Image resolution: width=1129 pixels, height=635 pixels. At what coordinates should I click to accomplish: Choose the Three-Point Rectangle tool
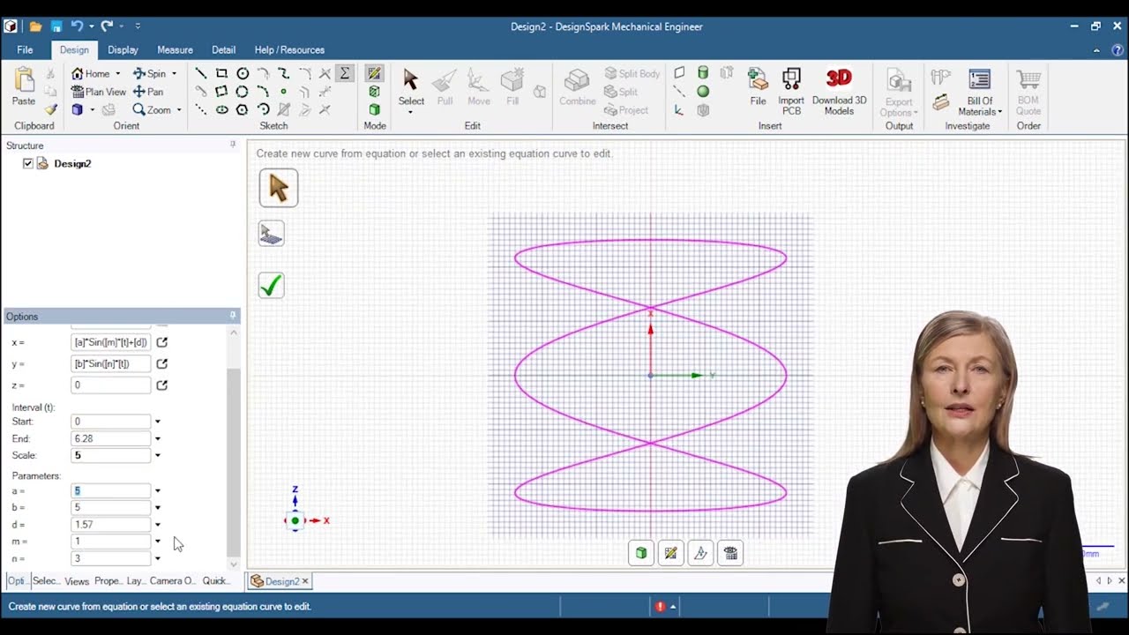(x=221, y=92)
